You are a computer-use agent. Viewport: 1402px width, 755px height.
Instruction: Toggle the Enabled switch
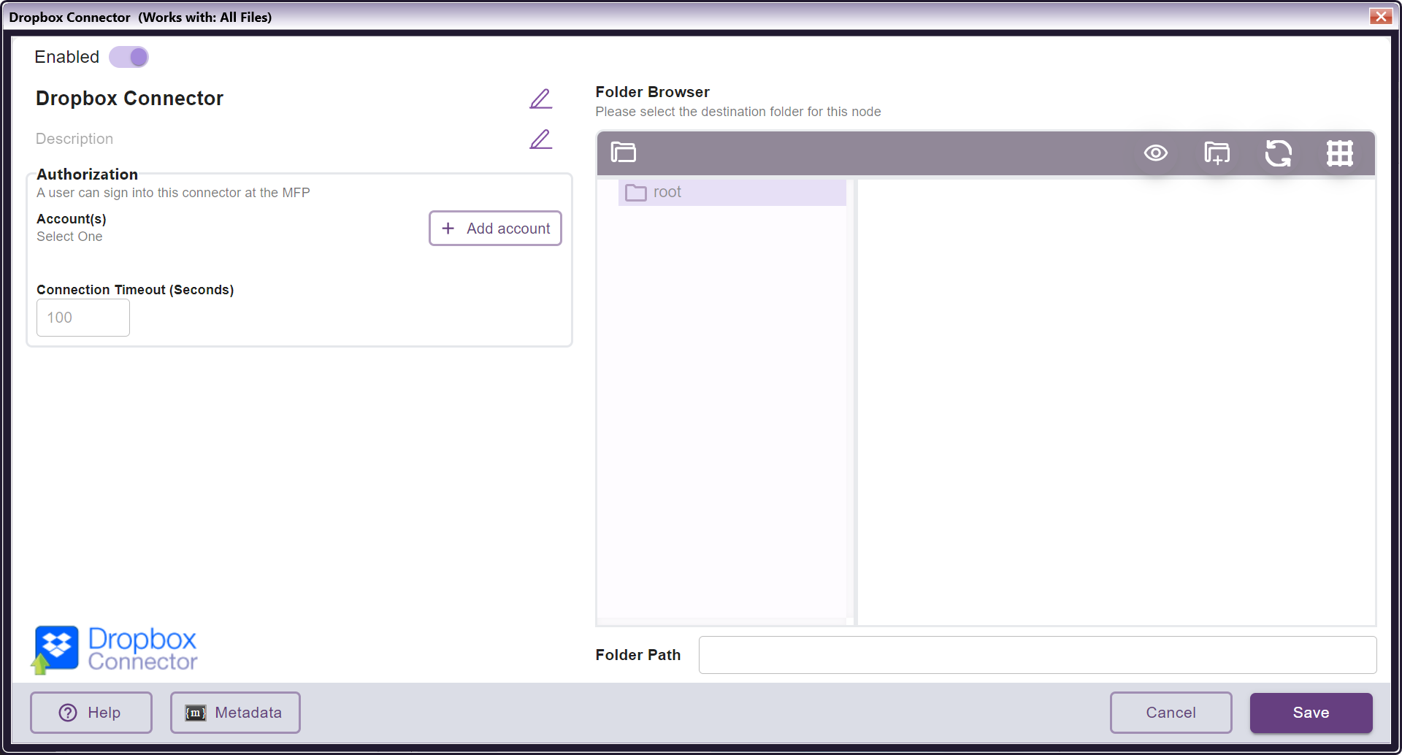[x=129, y=57]
